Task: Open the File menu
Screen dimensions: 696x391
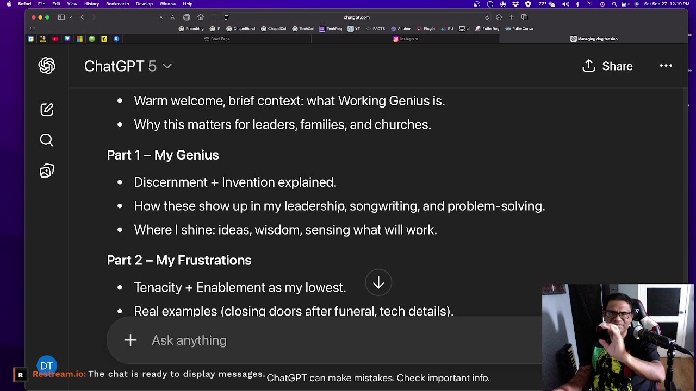Action: click(41, 4)
